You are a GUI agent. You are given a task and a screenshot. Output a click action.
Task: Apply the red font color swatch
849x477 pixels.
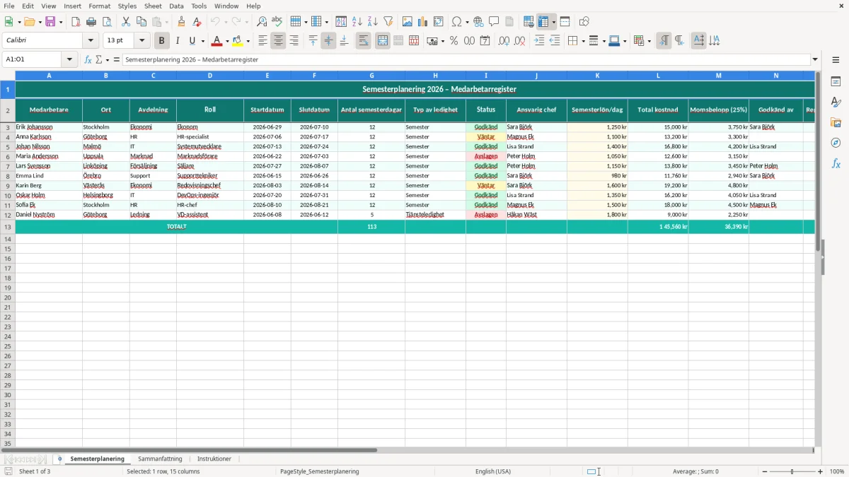218,41
